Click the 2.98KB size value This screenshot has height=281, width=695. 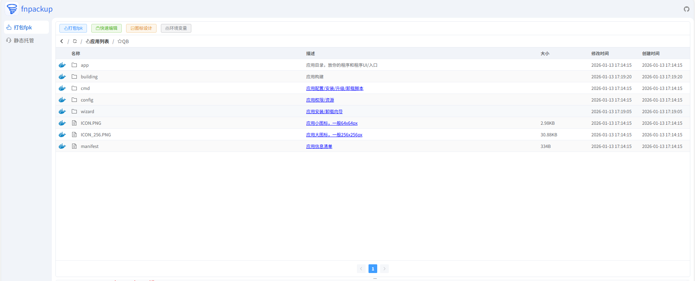548,123
